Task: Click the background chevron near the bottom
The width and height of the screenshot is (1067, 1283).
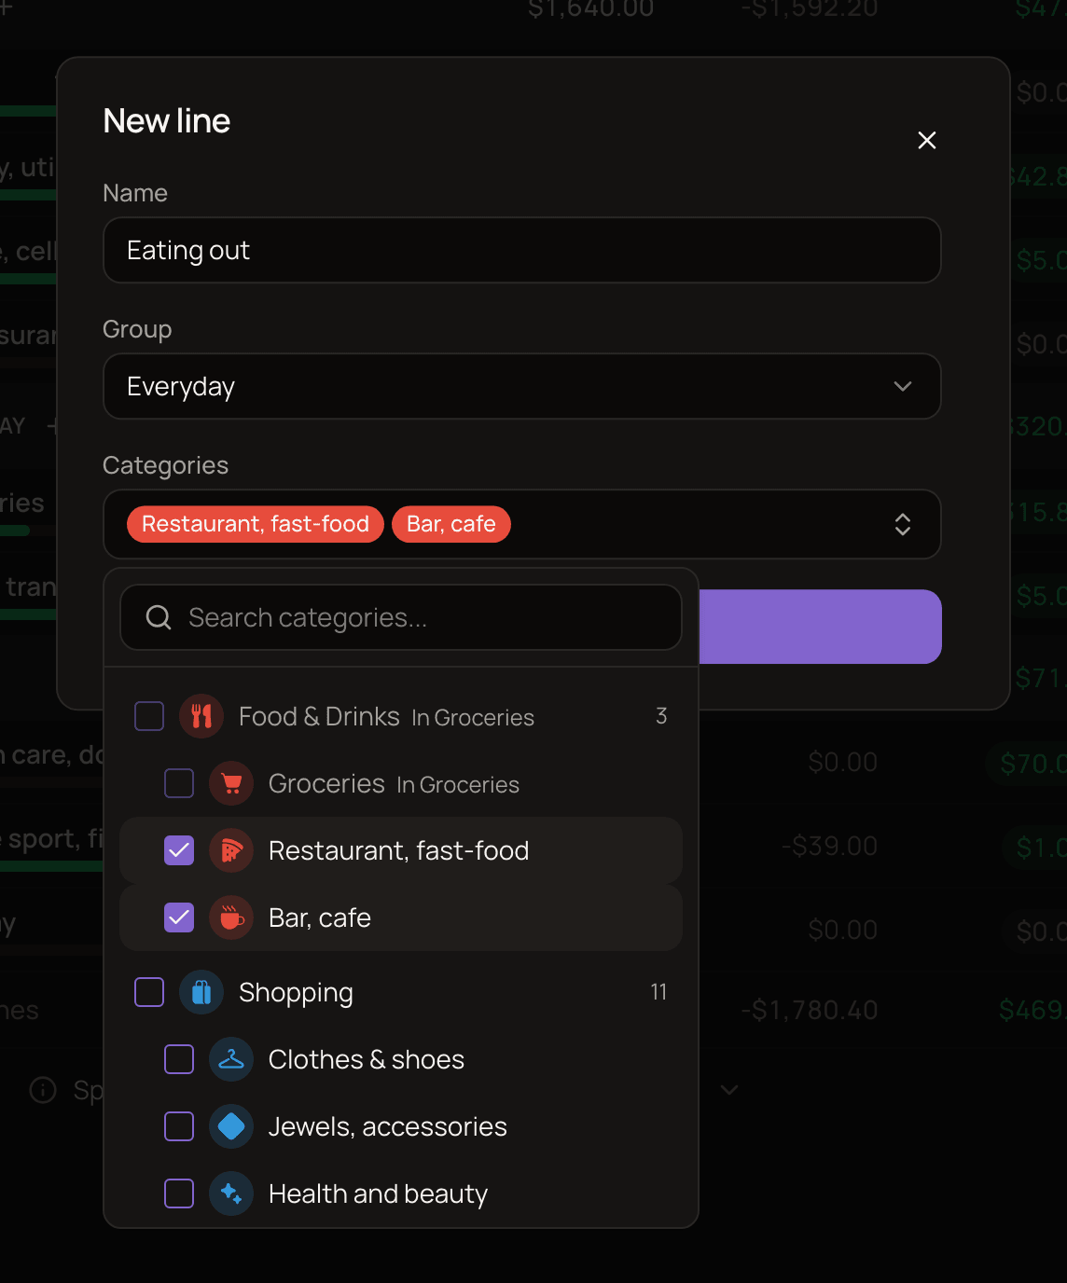Action: click(x=730, y=1089)
